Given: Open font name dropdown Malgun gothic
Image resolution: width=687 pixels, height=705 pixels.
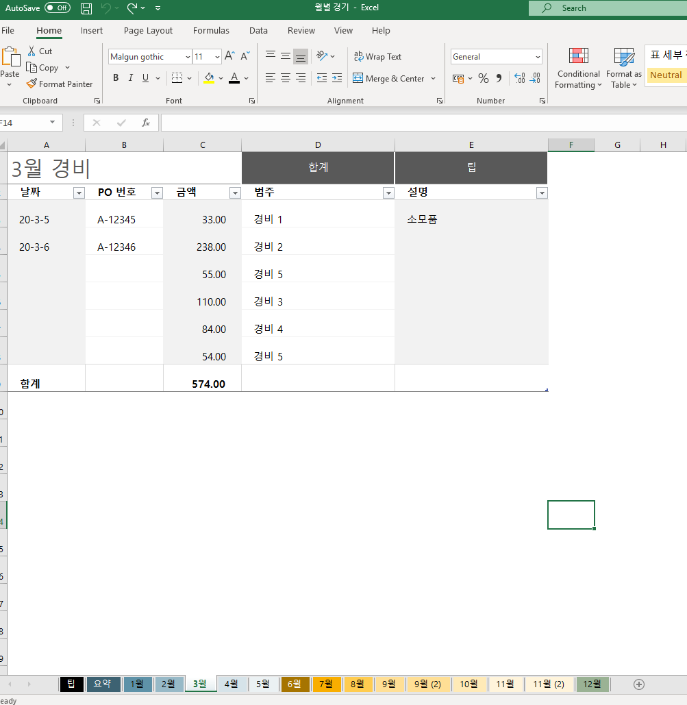Looking at the screenshot, I should coord(188,57).
